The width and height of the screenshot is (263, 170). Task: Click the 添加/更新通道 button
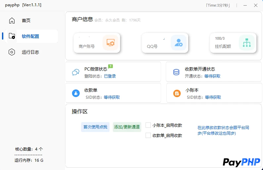127,127
